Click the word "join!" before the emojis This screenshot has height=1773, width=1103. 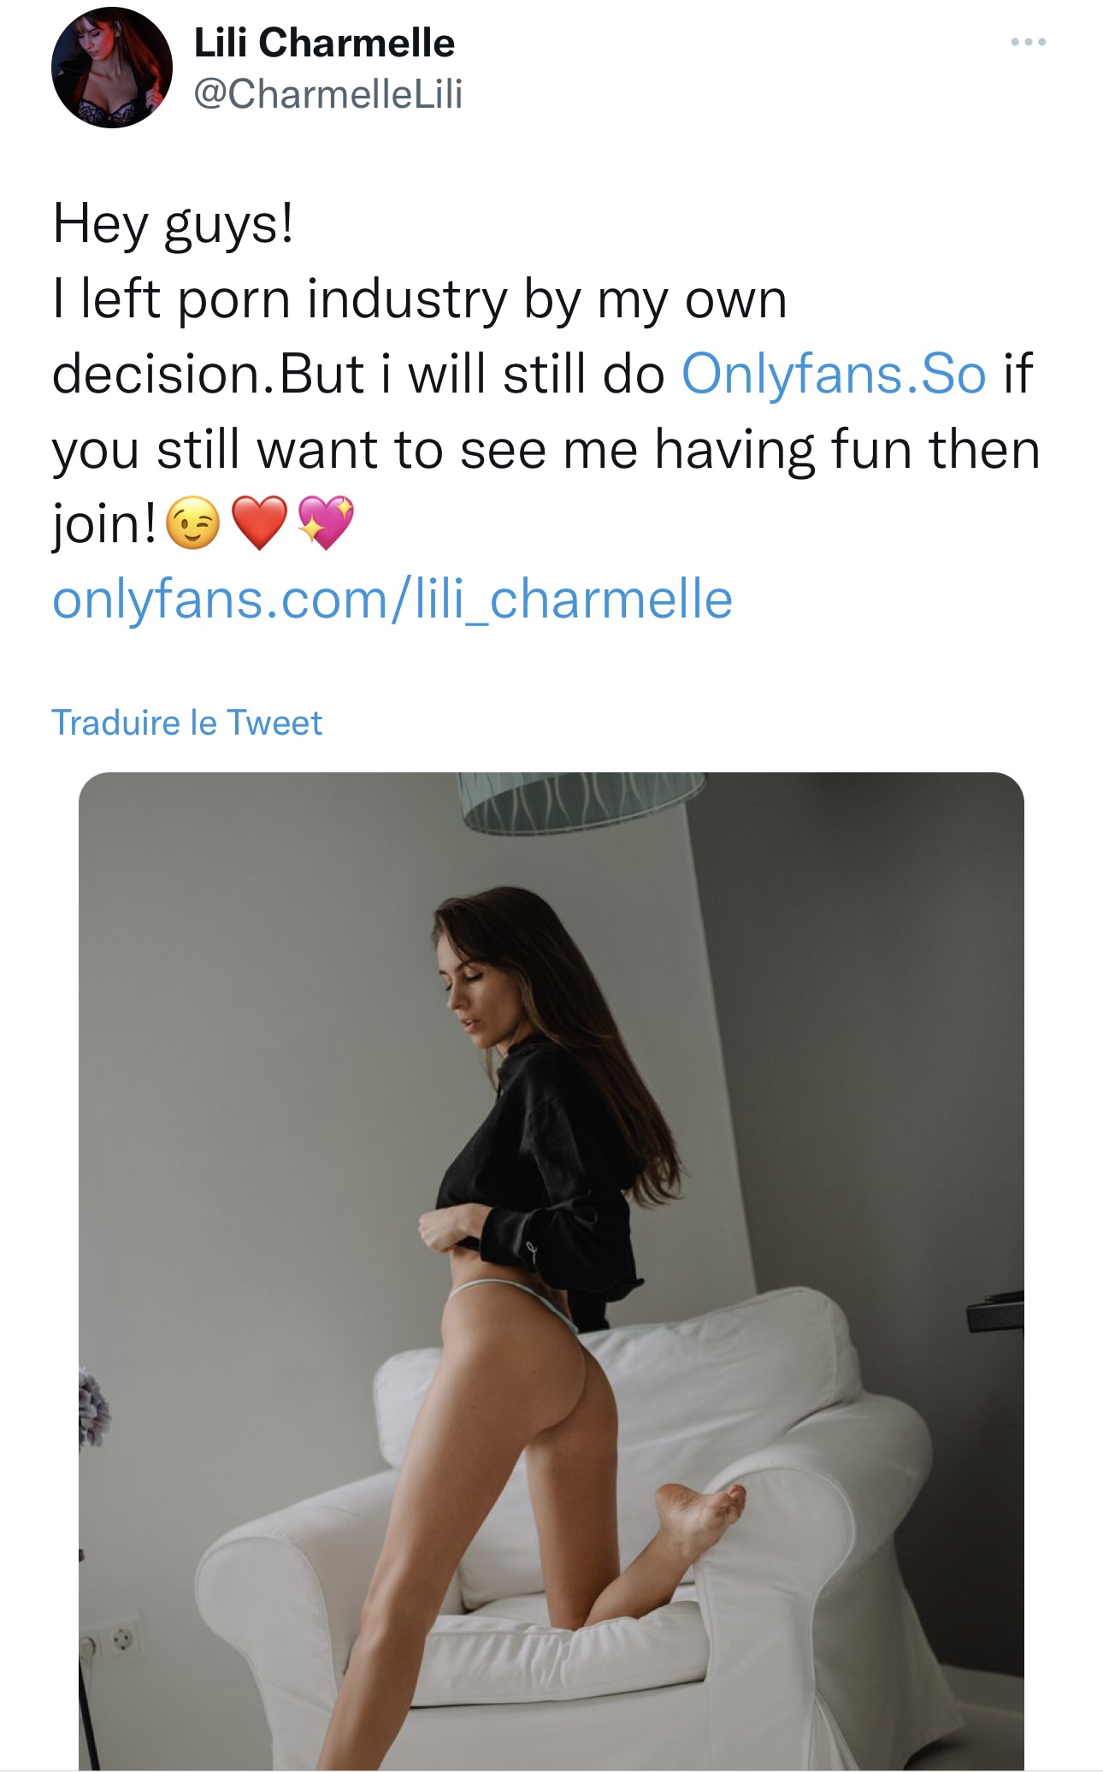(104, 523)
